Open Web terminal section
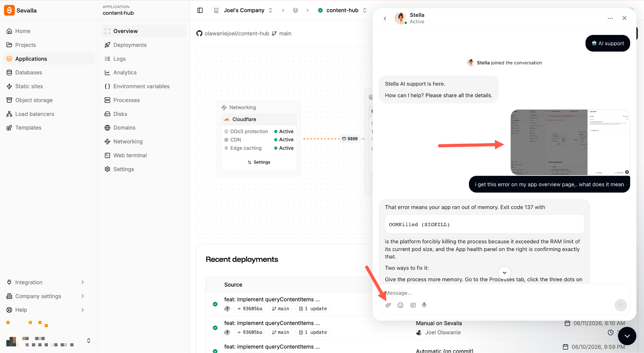This screenshot has width=644, height=353. [x=144, y=155]
